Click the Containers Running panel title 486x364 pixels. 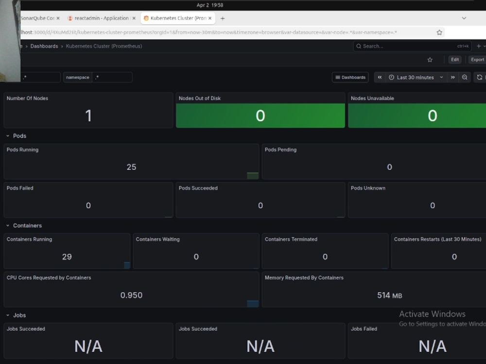(29, 240)
